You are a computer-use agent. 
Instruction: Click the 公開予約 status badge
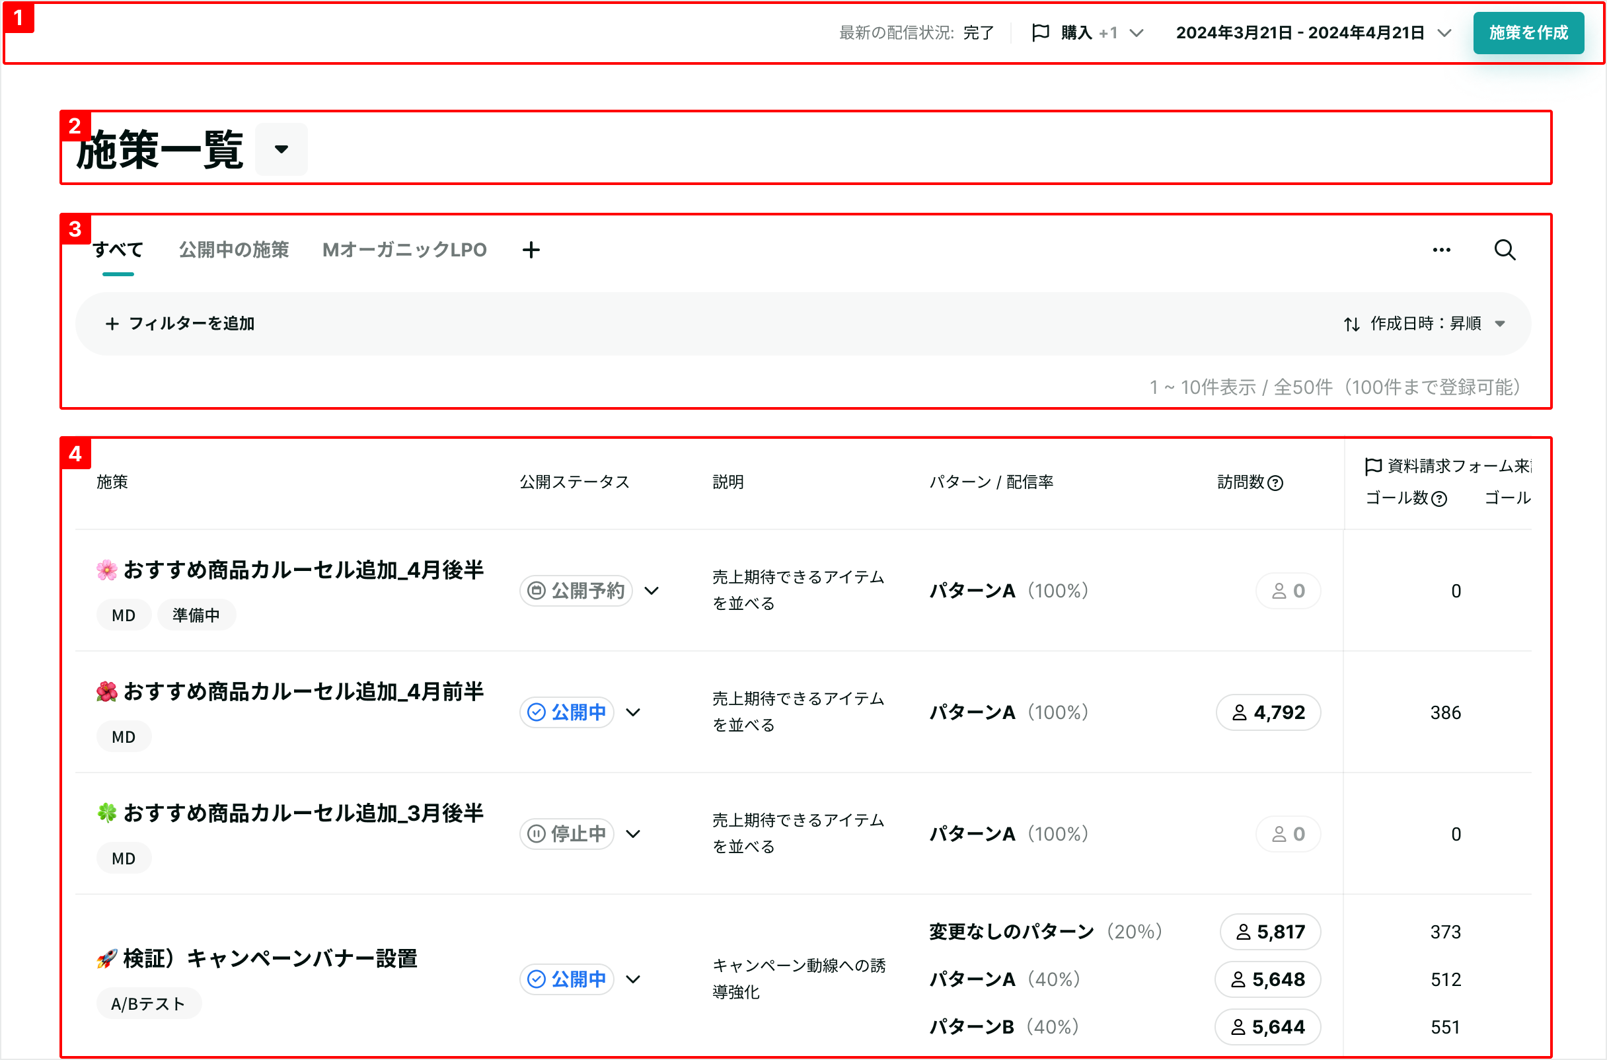pyautogui.click(x=576, y=591)
